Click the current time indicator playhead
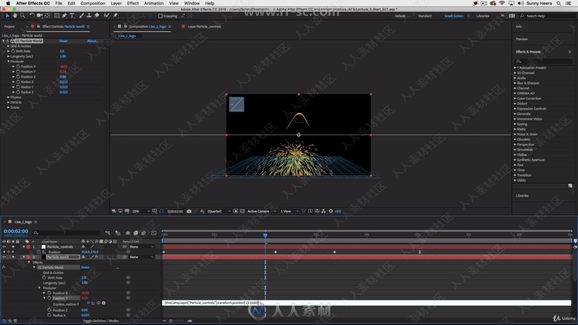Screen dimensions: 578x325 [265, 235]
